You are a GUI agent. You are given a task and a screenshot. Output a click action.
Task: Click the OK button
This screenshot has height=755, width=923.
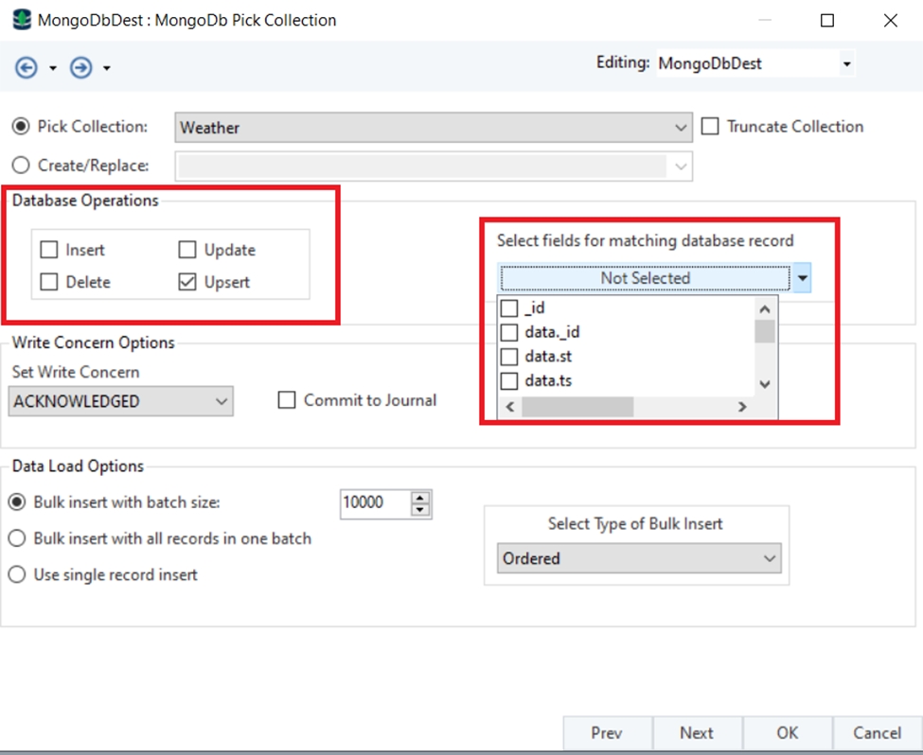click(787, 733)
